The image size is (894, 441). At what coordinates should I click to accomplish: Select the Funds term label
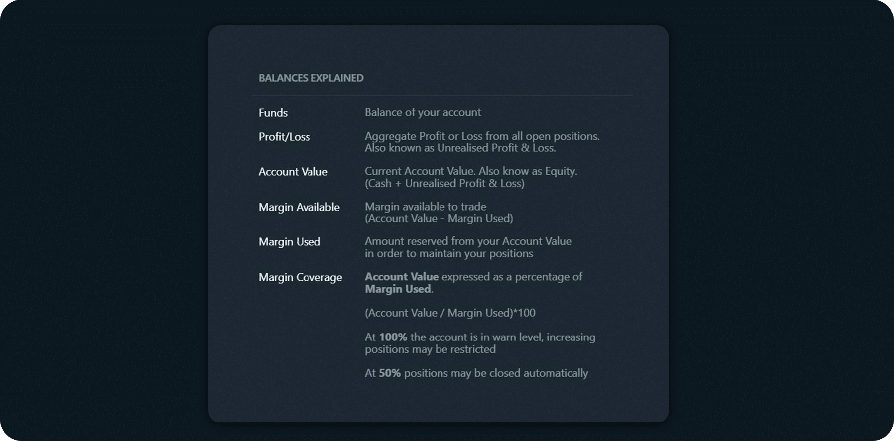(x=273, y=113)
